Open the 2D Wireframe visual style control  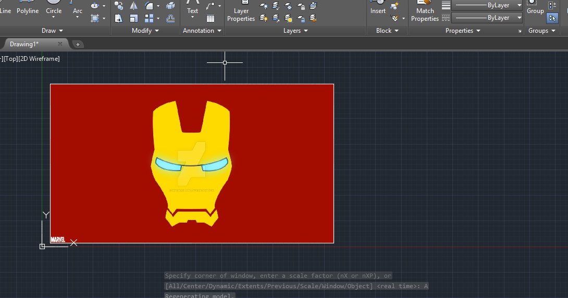click(x=40, y=59)
